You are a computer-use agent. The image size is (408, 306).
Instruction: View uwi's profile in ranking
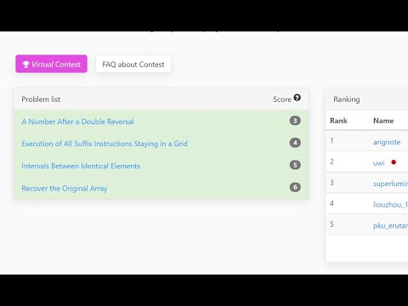(379, 163)
